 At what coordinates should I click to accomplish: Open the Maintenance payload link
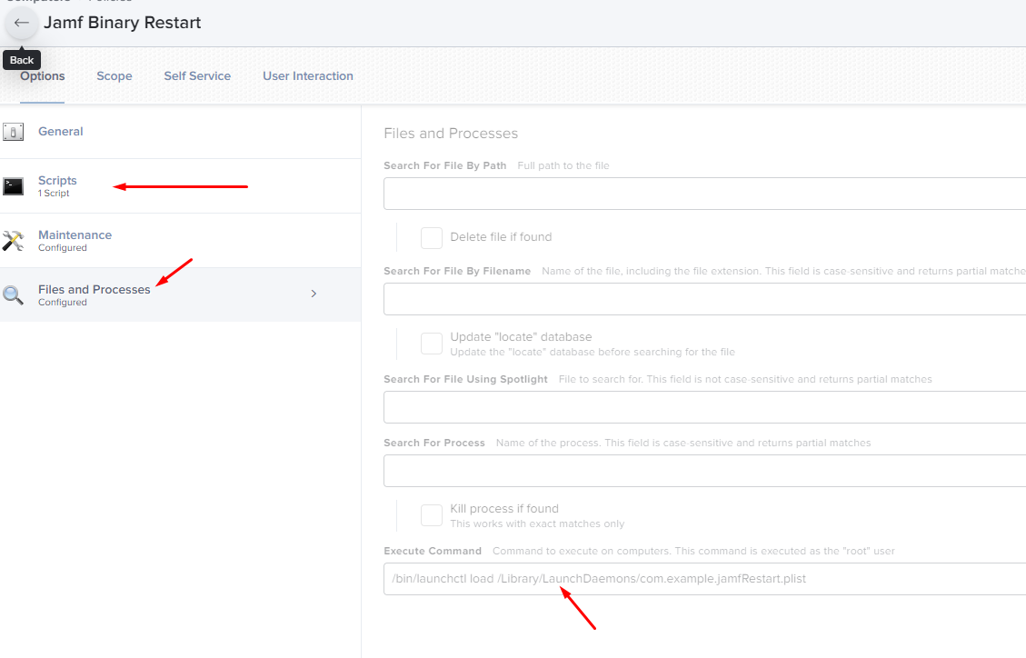[x=75, y=234]
